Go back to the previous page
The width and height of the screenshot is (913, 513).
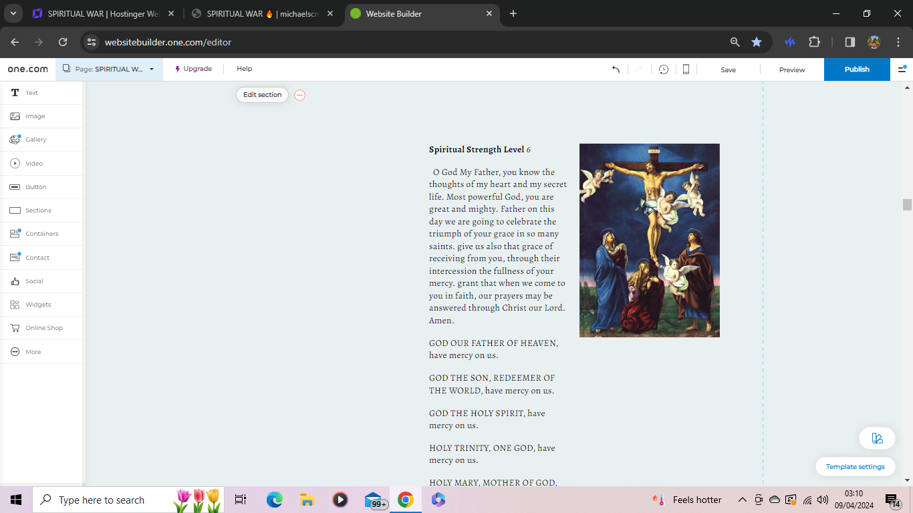15,42
